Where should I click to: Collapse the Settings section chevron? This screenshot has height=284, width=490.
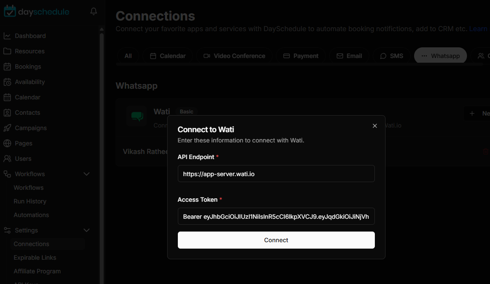[x=87, y=230]
